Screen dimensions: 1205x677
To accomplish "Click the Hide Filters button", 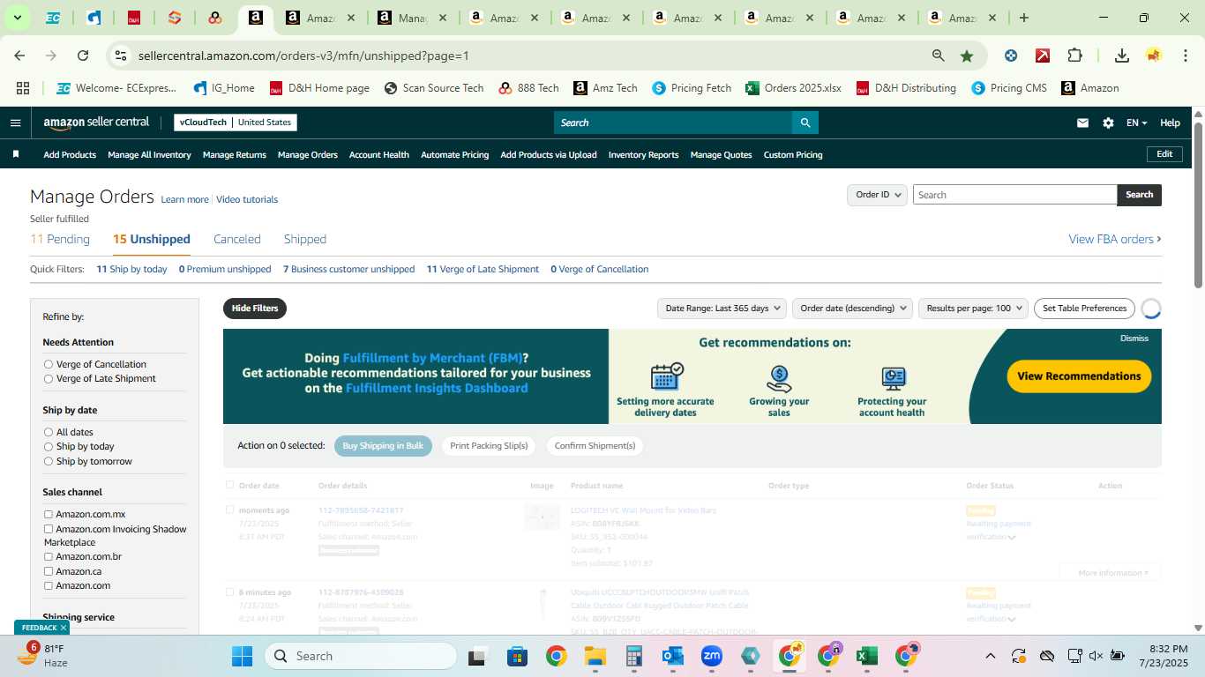I will (255, 309).
